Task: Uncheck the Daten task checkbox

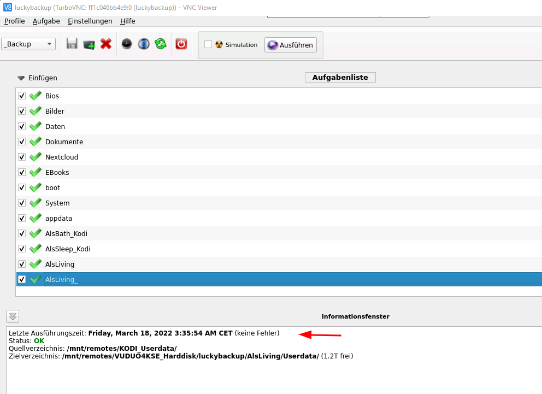Action: (x=22, y=126)
